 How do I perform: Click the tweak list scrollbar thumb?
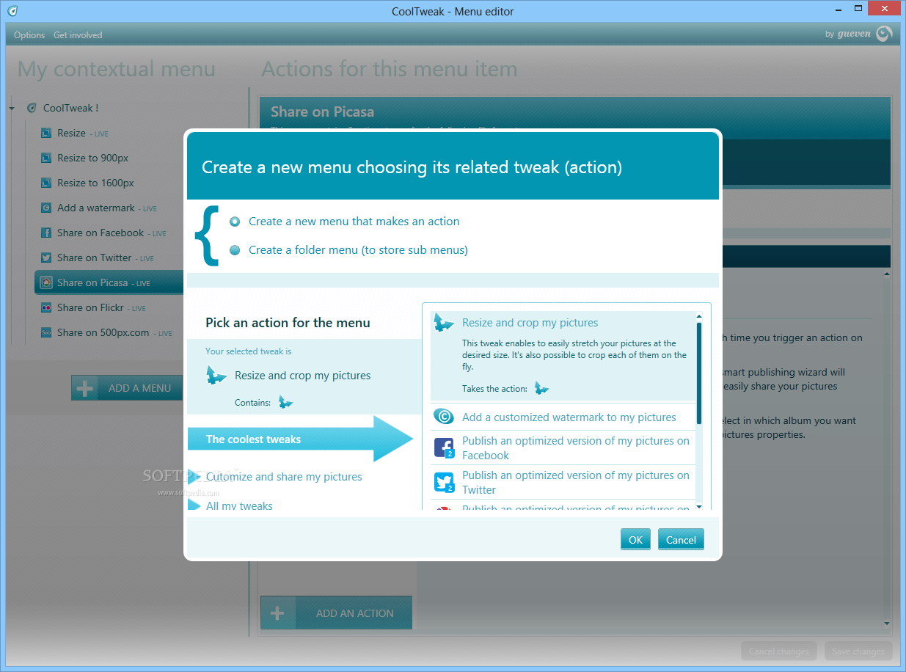coord(699,373)
